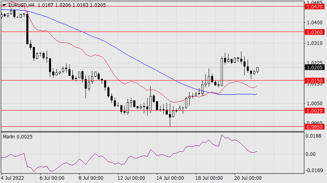The image size is (327, 183).
Task: Click the 1.0050 price axis value
Action: click(314, 104)
